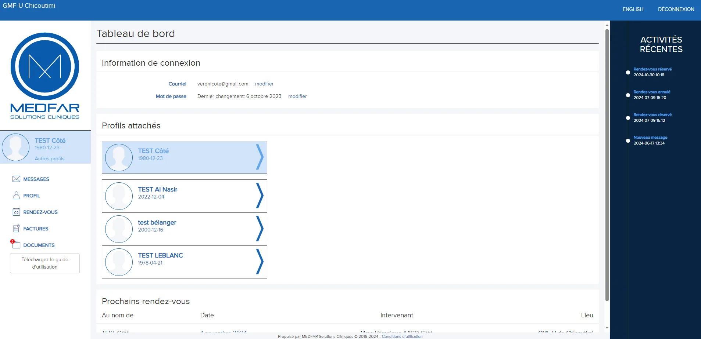
Task: Click the Rendez-vous calendar icon
Action: pyautogui.click(x=16, y=212)
